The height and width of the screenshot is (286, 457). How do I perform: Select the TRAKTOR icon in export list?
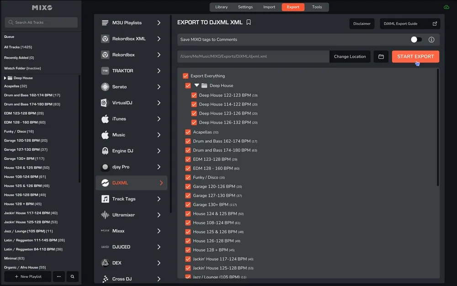pyautogui.click(x=105, y=71)
